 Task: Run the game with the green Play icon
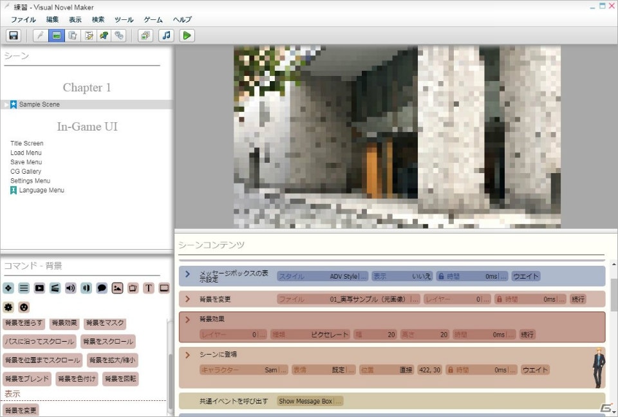(x=187, y=35)
